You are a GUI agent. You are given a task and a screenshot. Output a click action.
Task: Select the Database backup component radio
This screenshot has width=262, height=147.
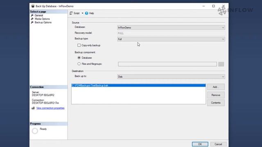click(79, 58)
